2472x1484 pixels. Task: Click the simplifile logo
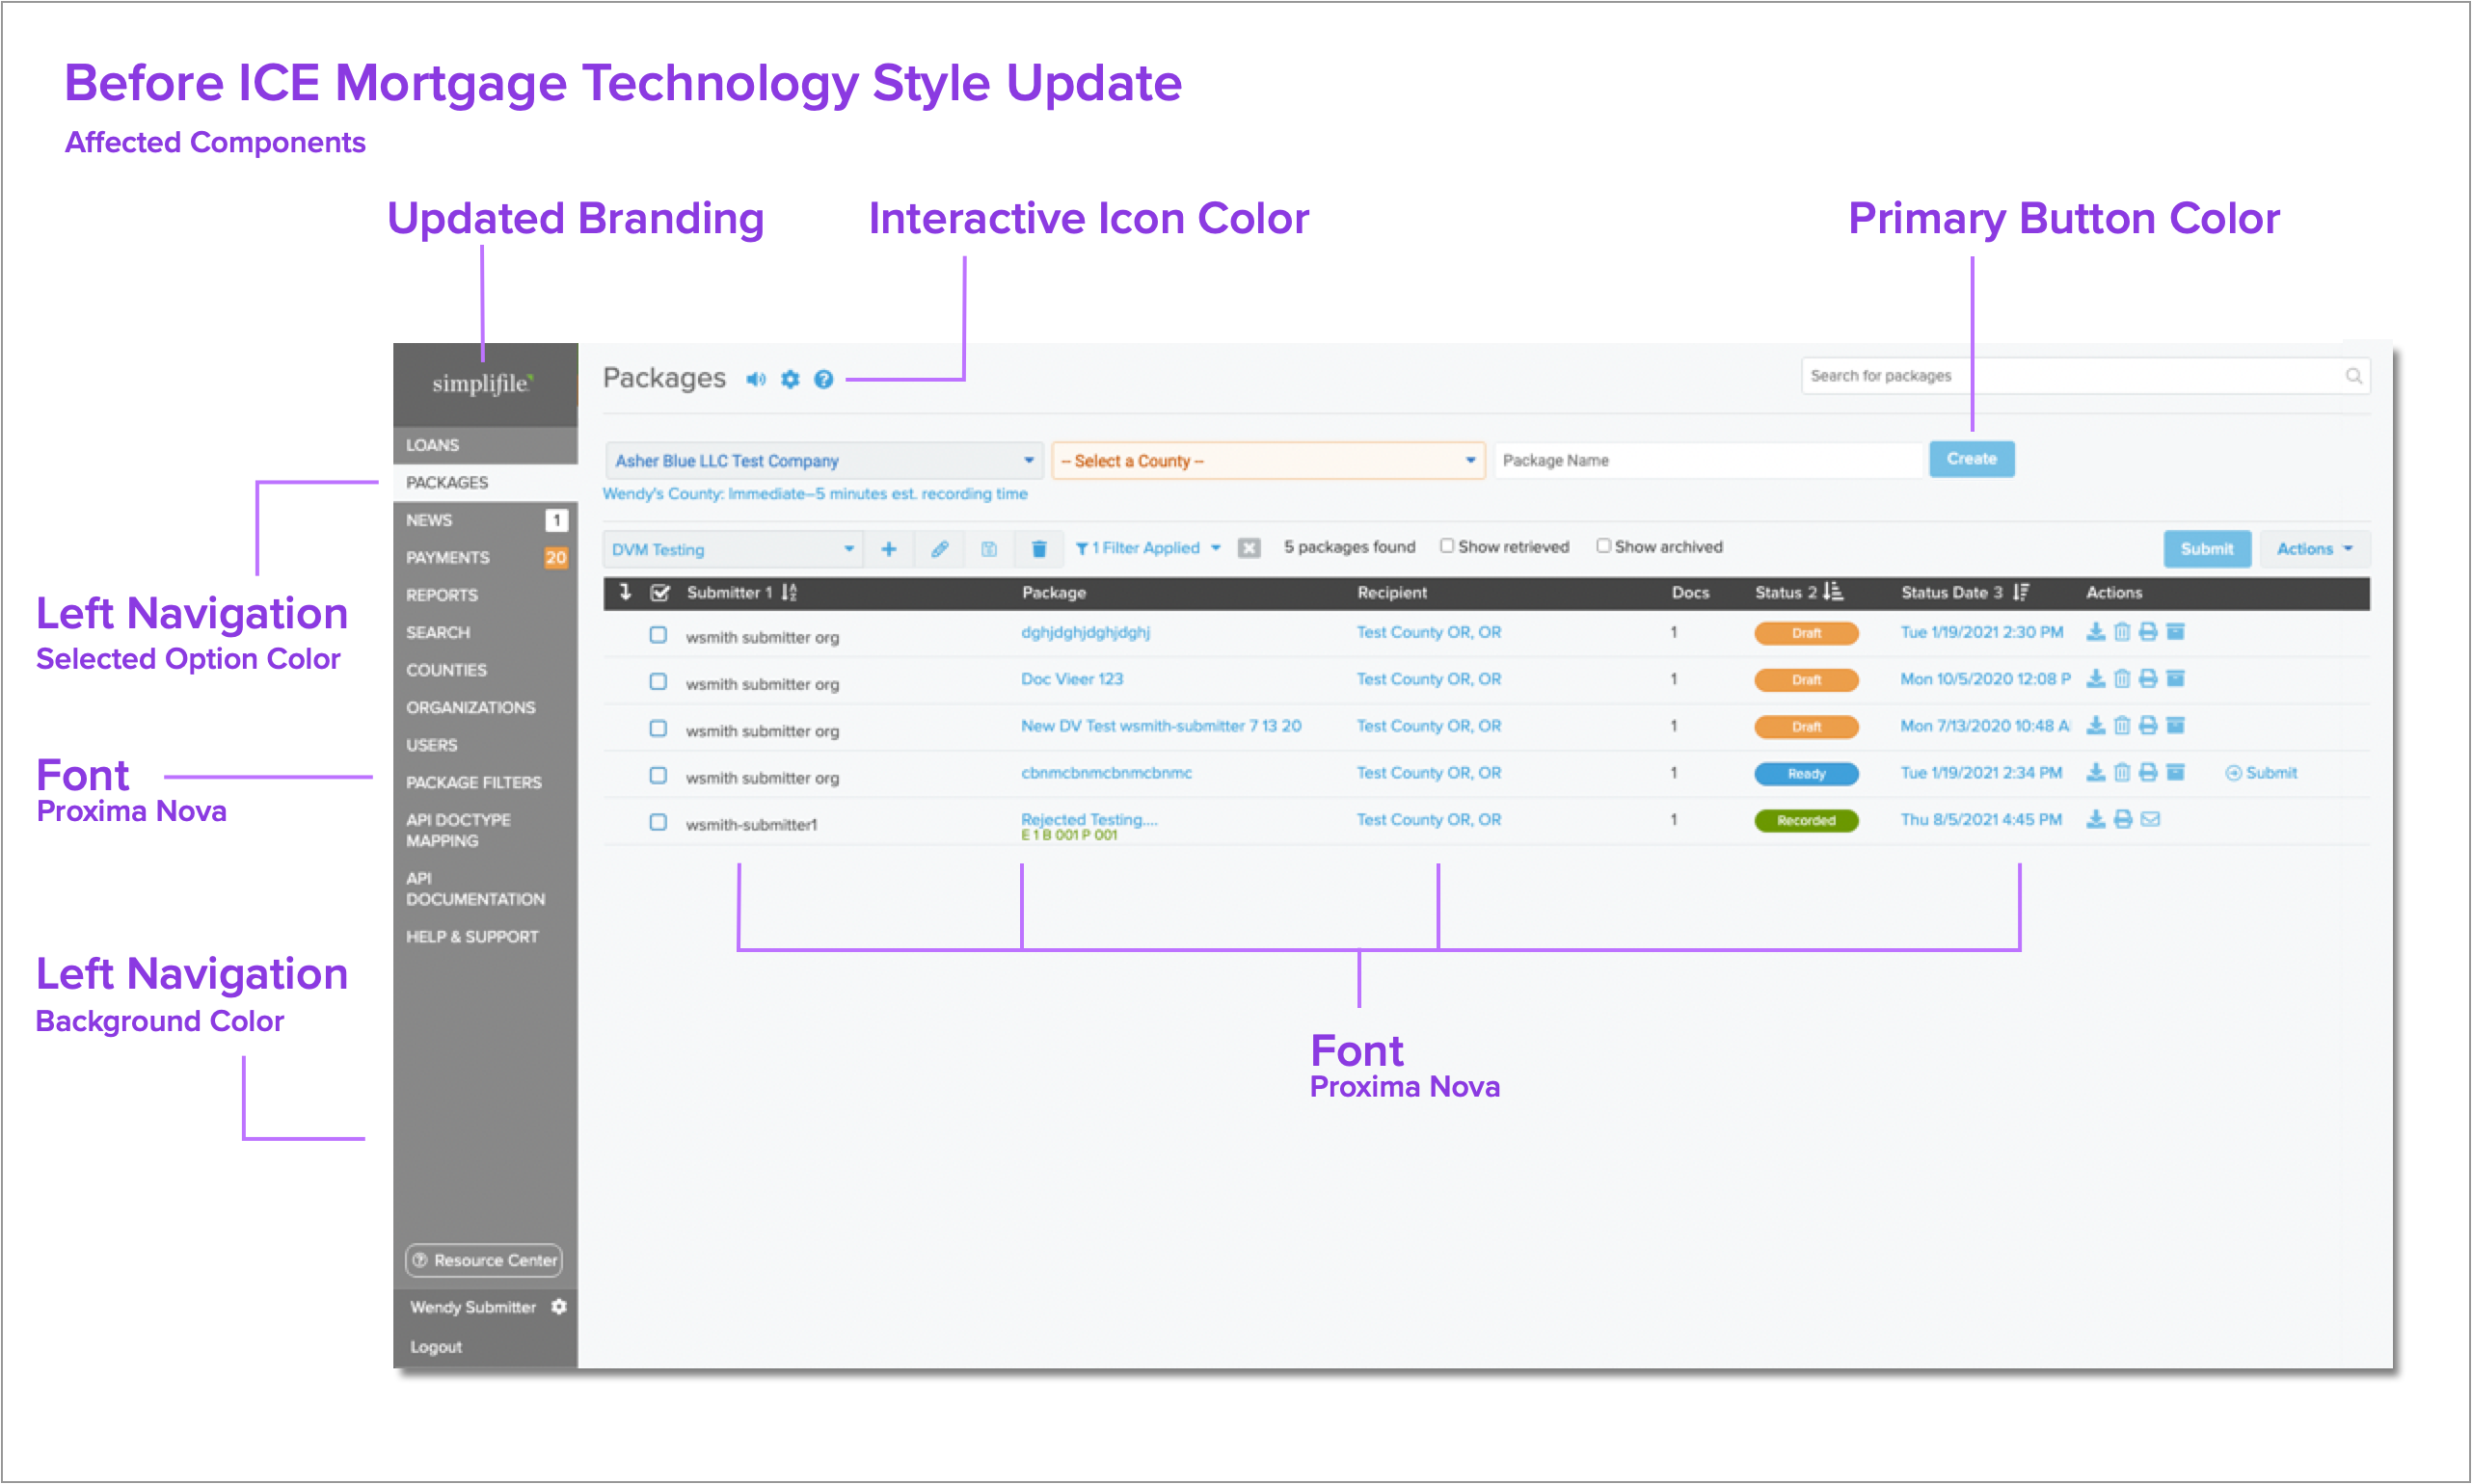click(482, 384)
